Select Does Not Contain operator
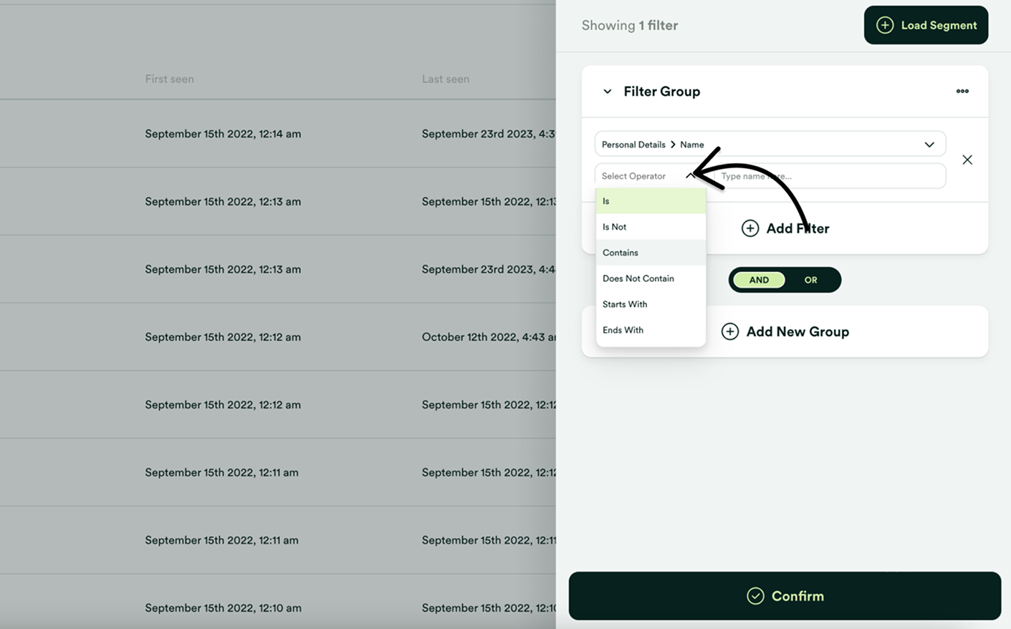The image size is (1011, 629). tap(638, 278)
